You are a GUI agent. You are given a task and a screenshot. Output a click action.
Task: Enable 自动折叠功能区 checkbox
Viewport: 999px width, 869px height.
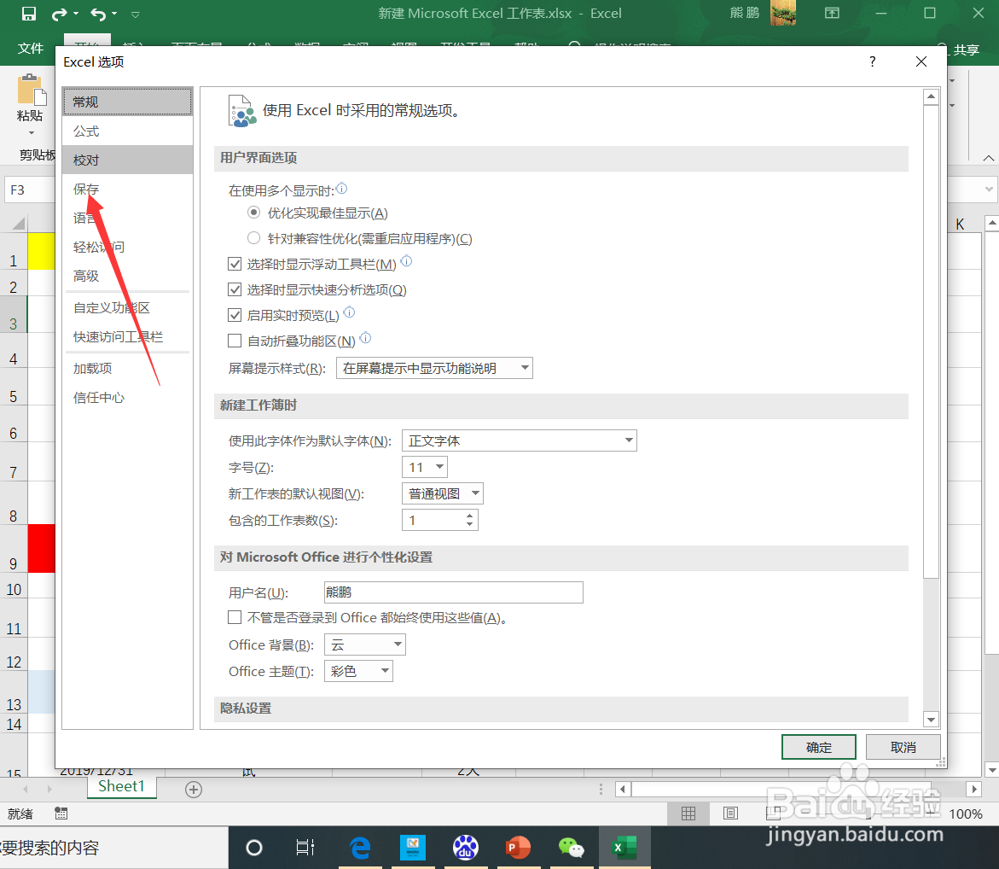click(x=235, y=341)
